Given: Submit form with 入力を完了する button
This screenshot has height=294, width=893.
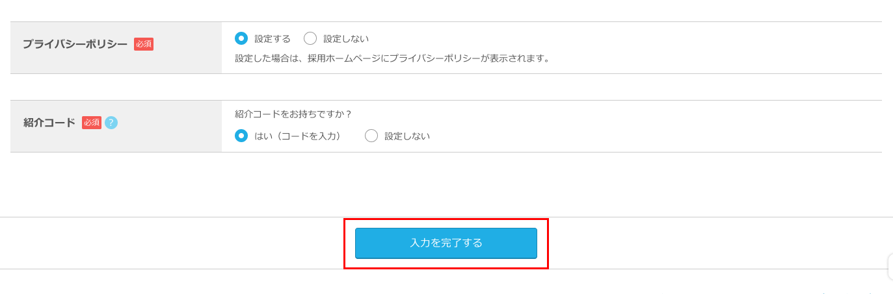Looking at the screenshot, I should tap(446, 243).
